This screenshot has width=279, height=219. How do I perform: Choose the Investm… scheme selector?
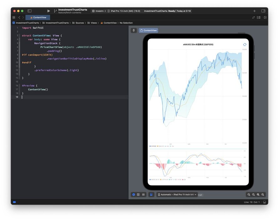(99, 11)
